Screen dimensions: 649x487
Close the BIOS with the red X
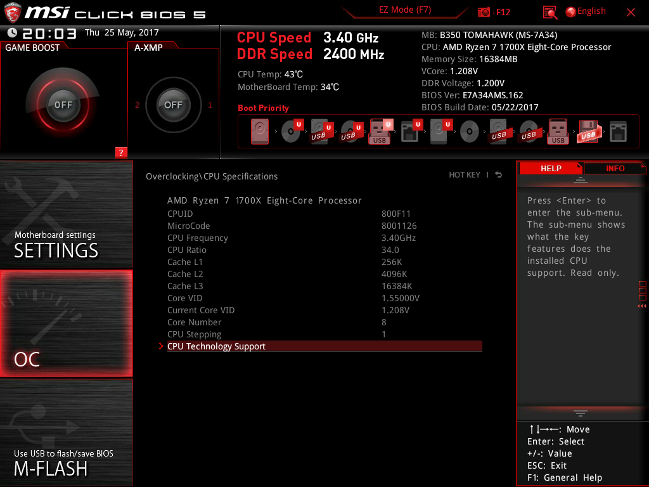pyautogui.click(x=631, y=13)
